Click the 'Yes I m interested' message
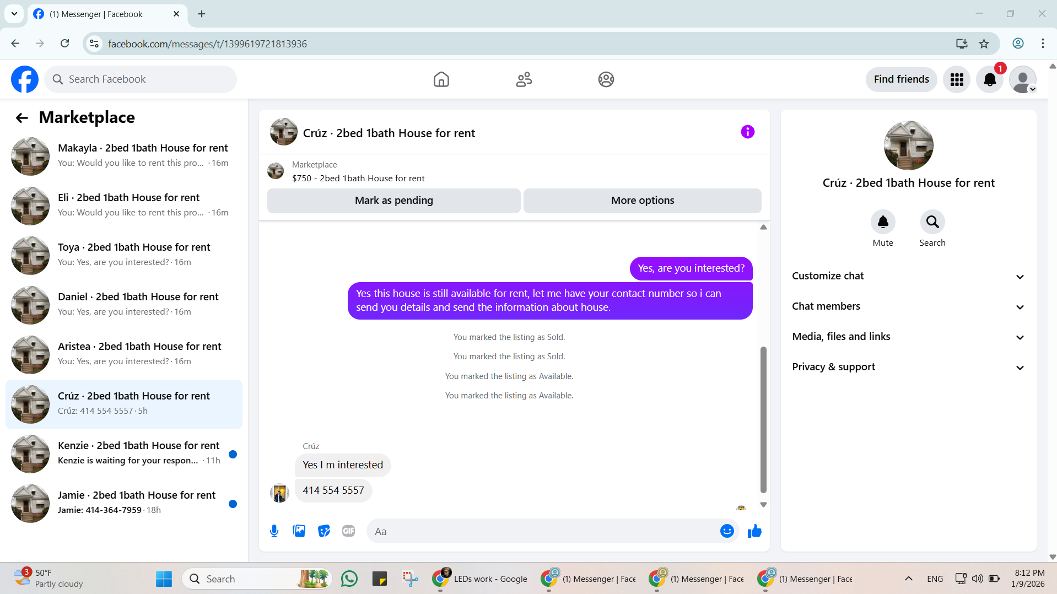The width and height of the screenshot is (1057, 594). (x=343, y=465)
